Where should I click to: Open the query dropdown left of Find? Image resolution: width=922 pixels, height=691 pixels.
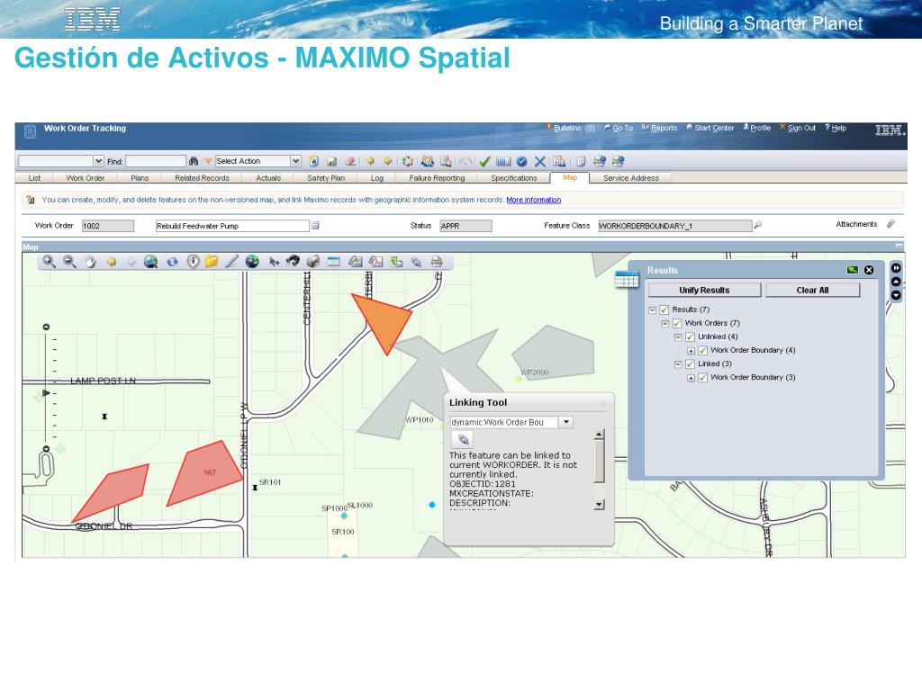pyautogui.click(x=98, y=161)
